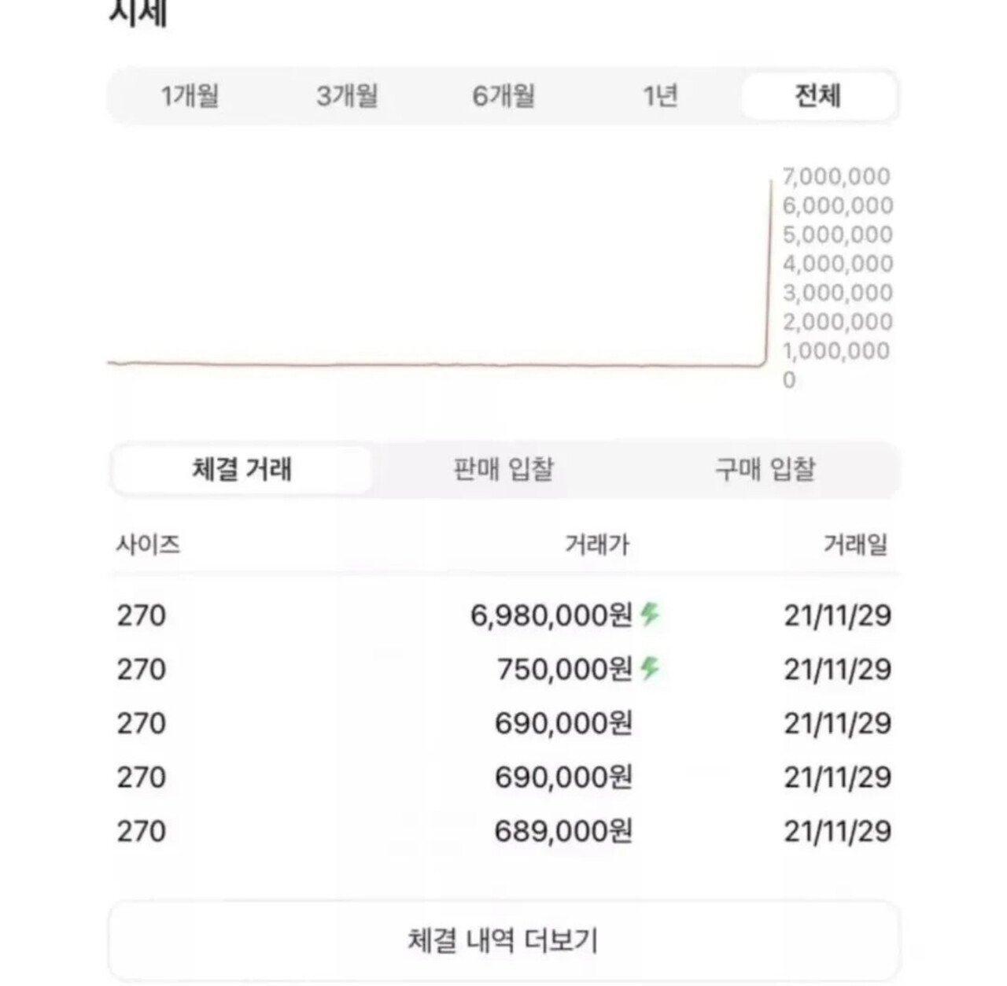Click lightning icon beside 6,980,000원 price
The height and width of the screenshot is (986, 1007).
(650, 614)
